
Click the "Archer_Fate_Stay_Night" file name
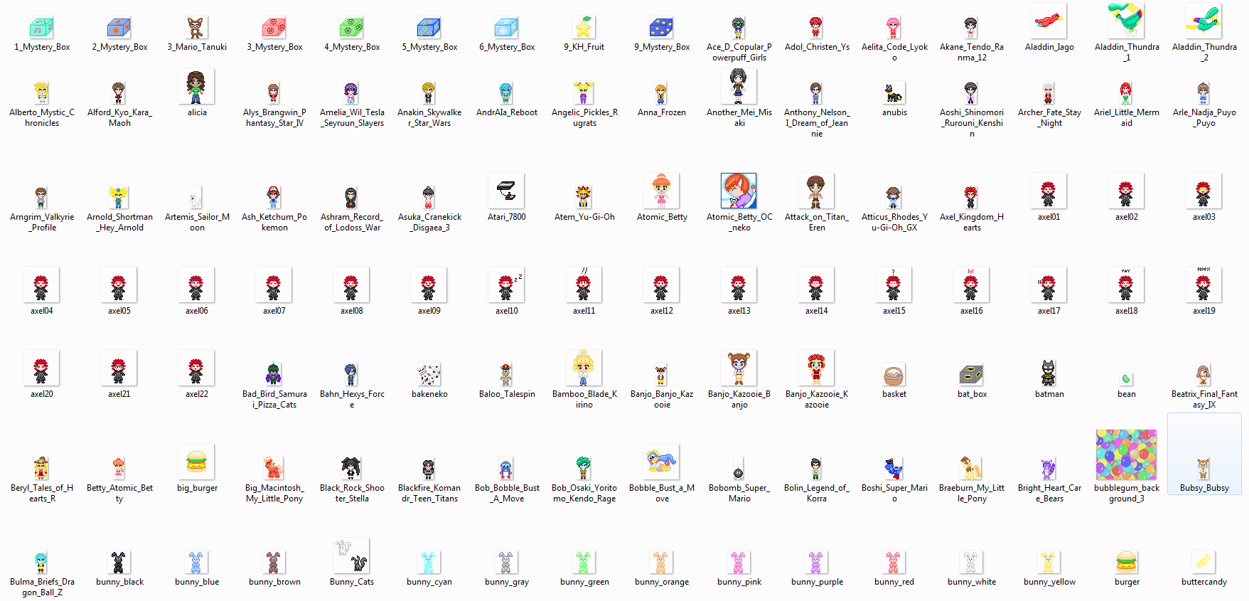[x=1049, y=117]
